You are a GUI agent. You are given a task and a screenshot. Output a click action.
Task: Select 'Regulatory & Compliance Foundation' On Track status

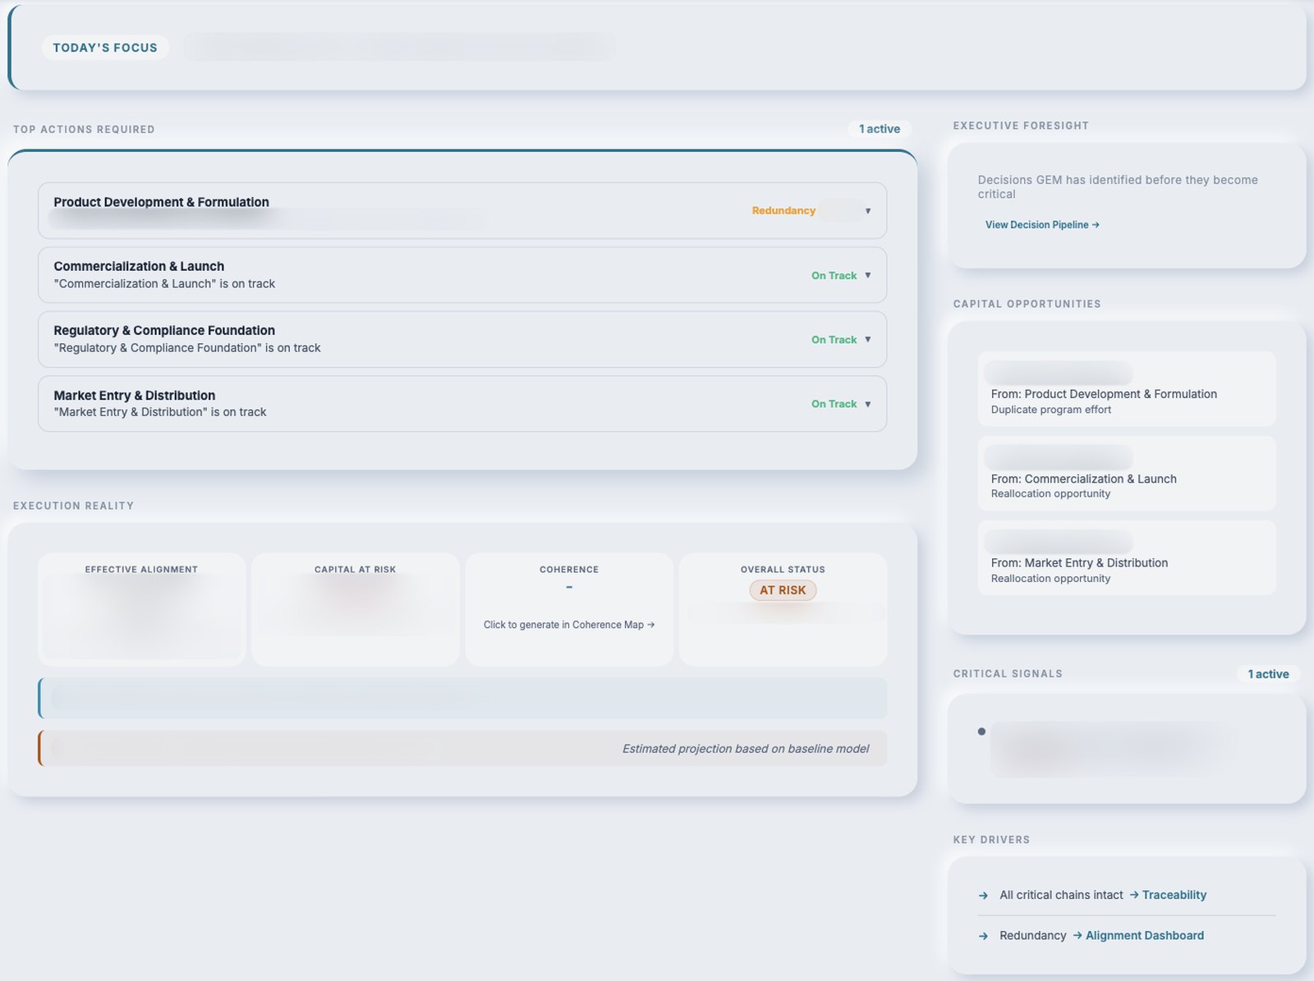[x=834, y=340]
